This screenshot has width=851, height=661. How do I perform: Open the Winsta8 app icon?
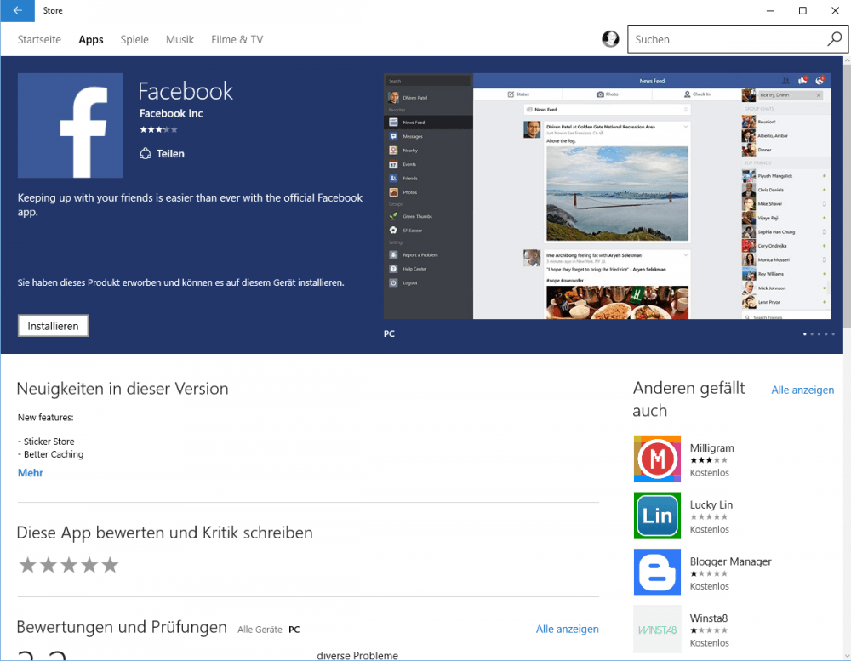[657, 629]
